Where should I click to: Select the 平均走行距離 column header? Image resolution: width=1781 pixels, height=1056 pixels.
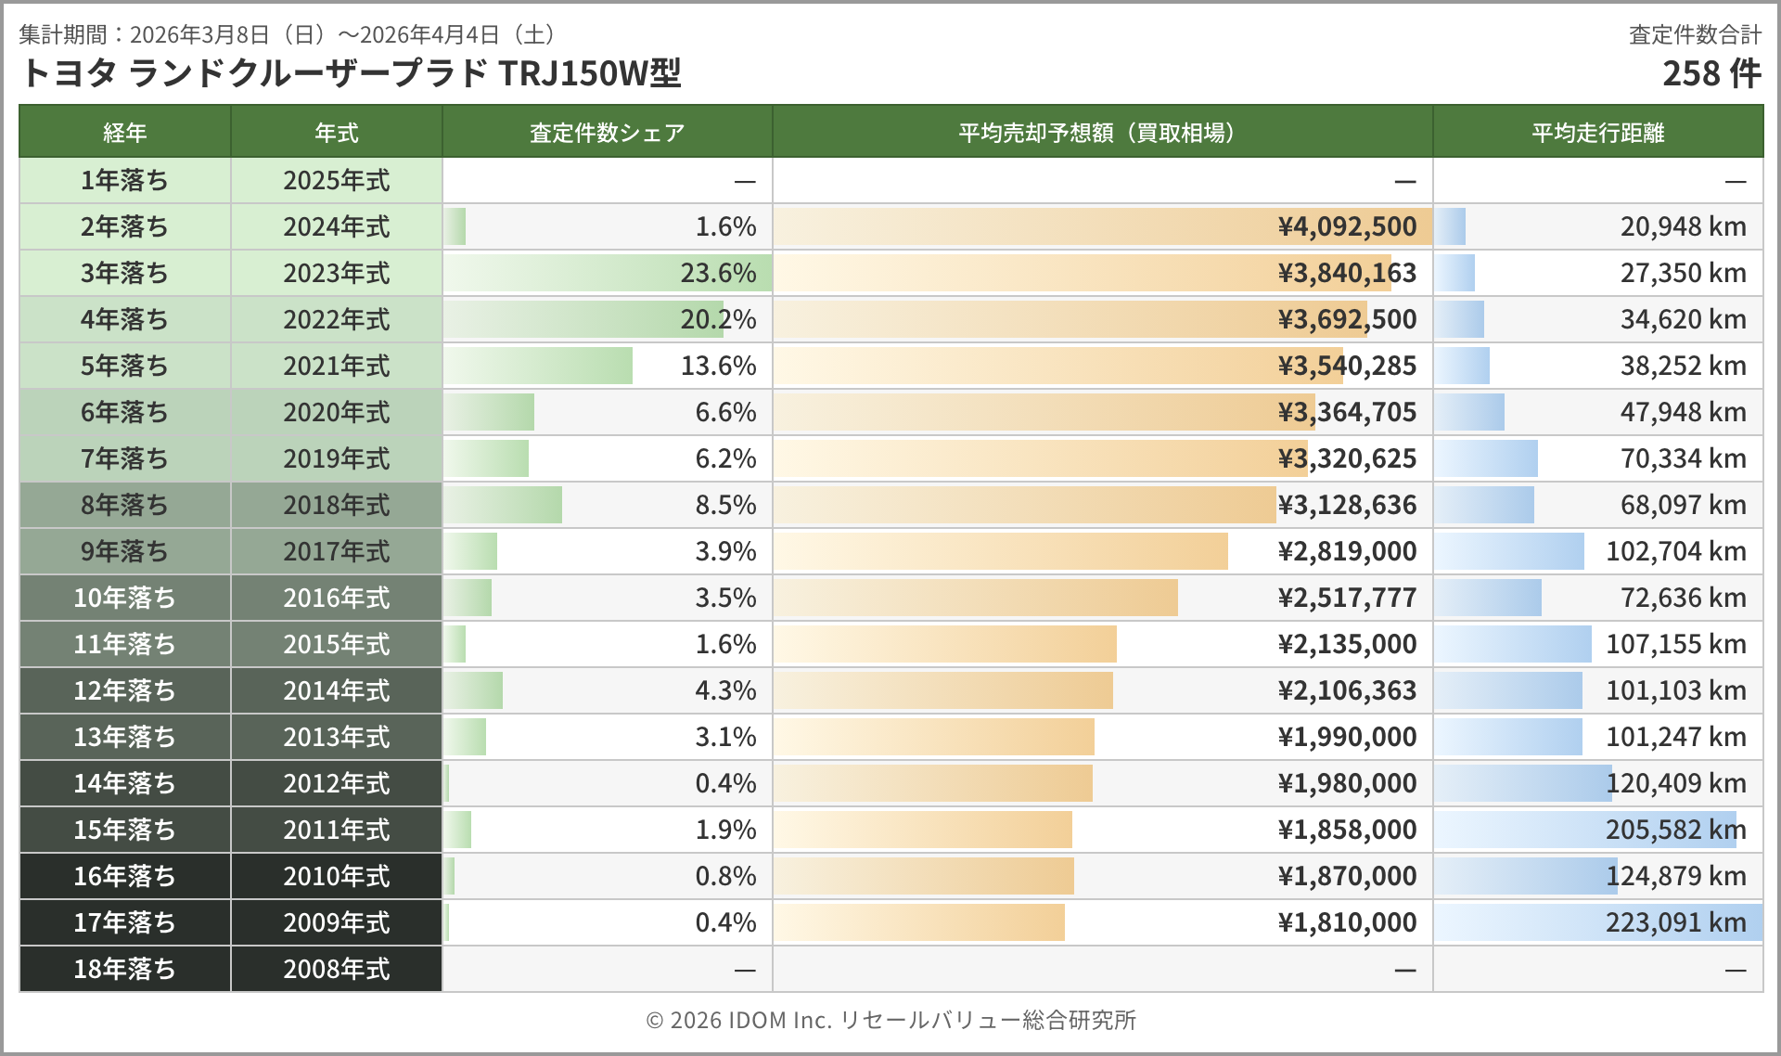coord(1597,133)
